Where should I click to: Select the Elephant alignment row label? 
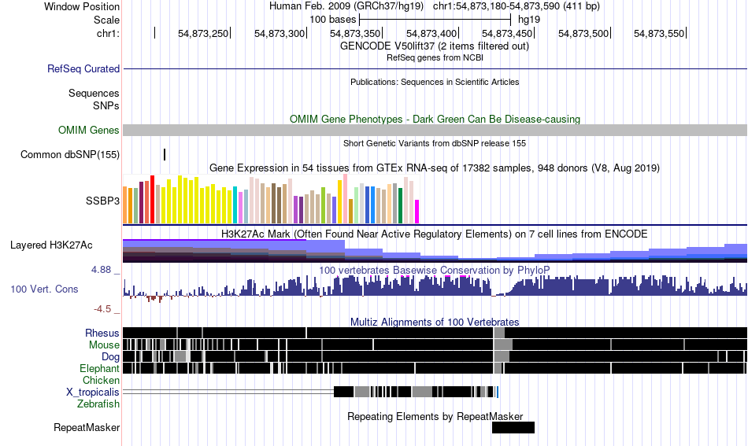coord(99,368)
